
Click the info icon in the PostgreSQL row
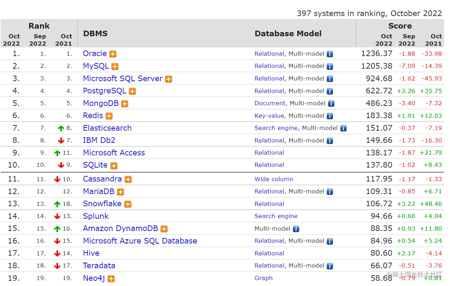(330, 91)
